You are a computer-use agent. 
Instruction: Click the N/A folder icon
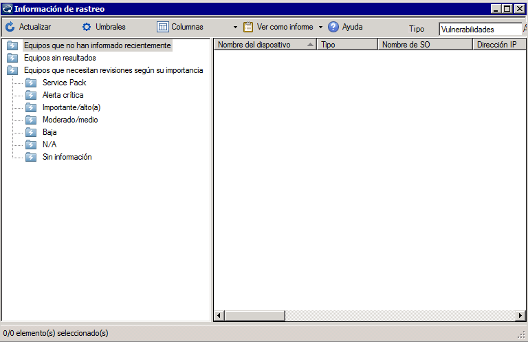click(x=31, y=145)
